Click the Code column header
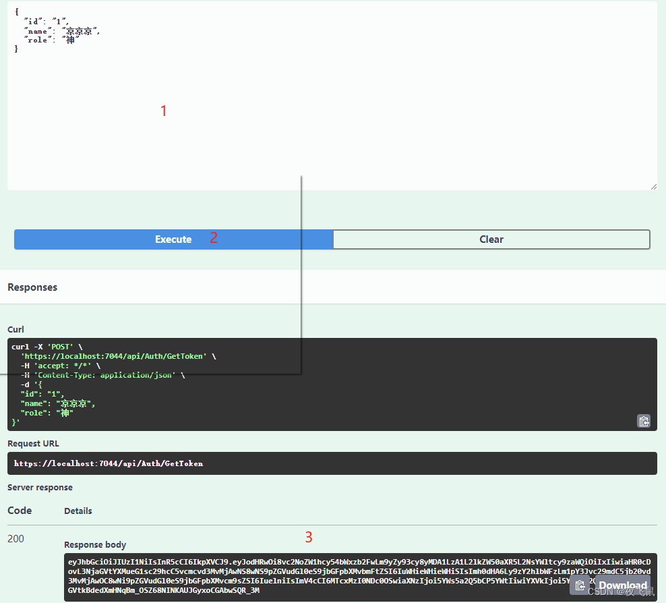Image resolution: width=666 pixels, height=603 pixels. [20, 511]
